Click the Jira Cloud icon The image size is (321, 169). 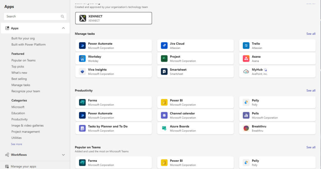[x=164, y=45]
